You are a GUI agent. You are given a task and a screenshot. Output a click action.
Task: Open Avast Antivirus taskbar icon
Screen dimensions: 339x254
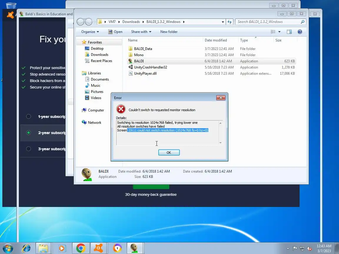point(98,248)
